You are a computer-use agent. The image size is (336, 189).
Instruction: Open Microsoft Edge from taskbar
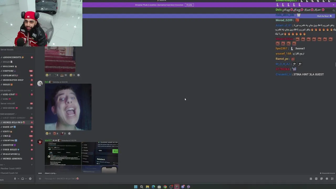(153, 187)
